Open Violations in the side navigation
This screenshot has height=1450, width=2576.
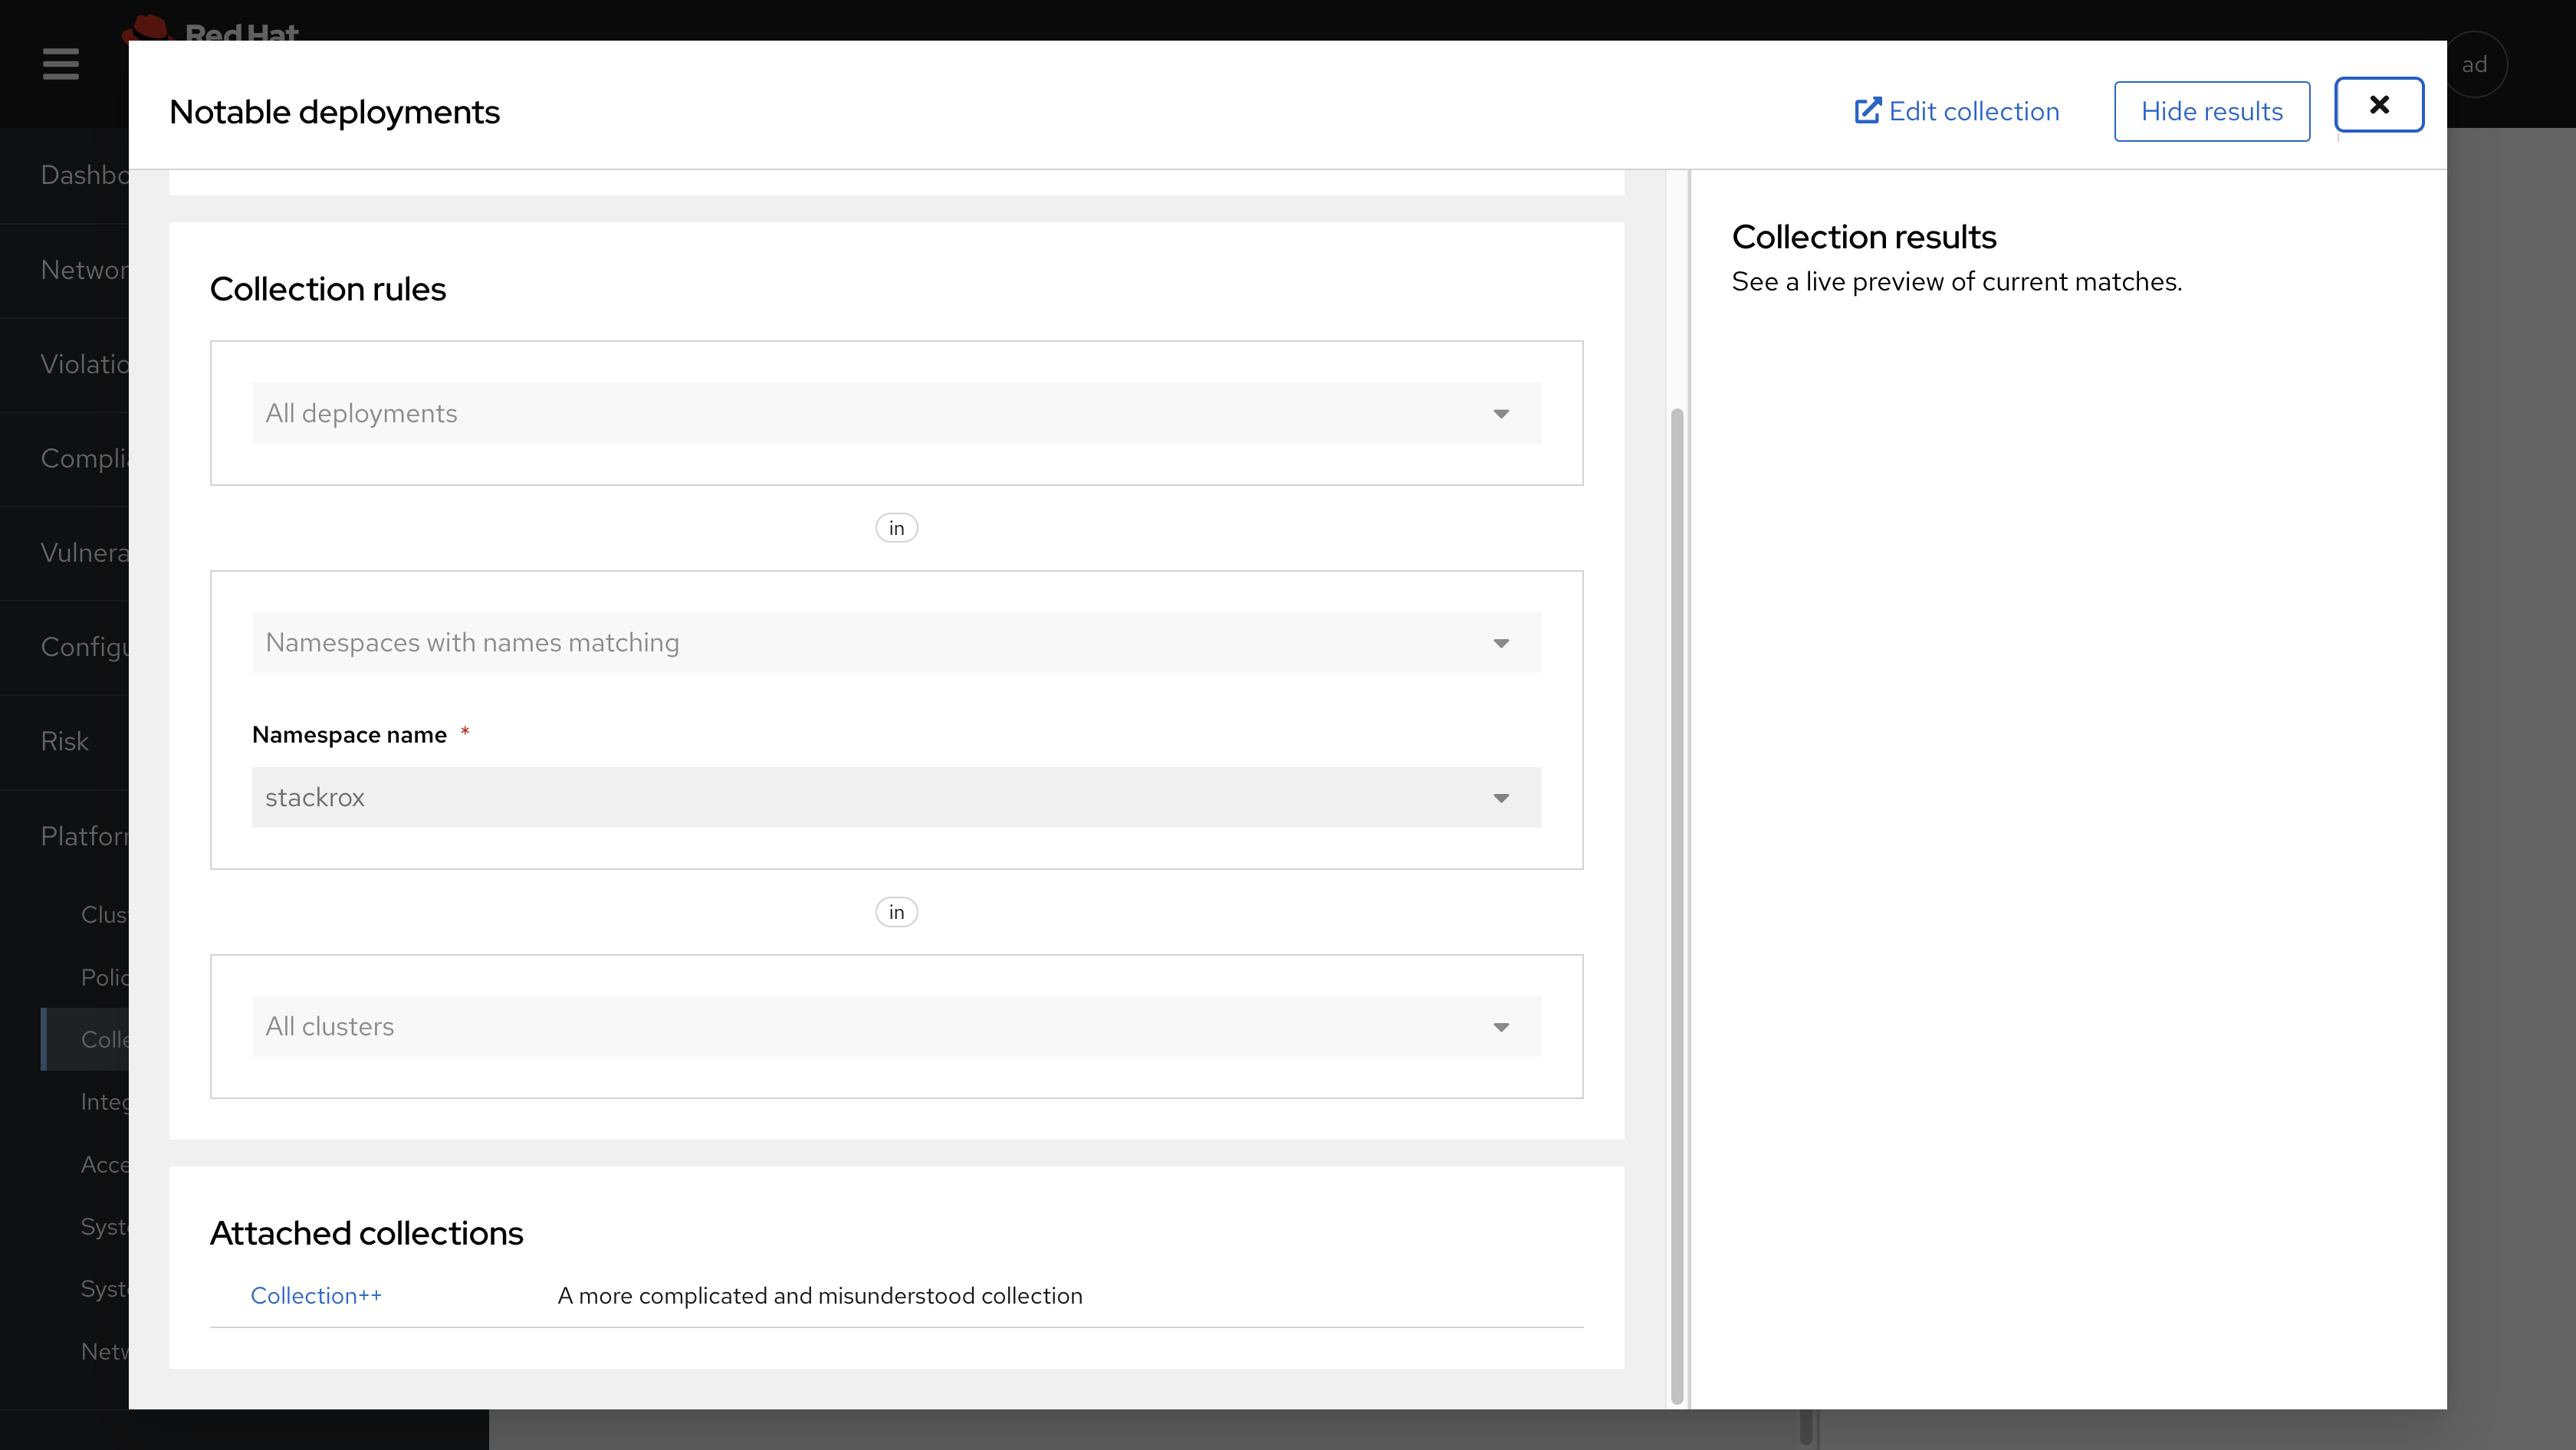pos(84,364)
